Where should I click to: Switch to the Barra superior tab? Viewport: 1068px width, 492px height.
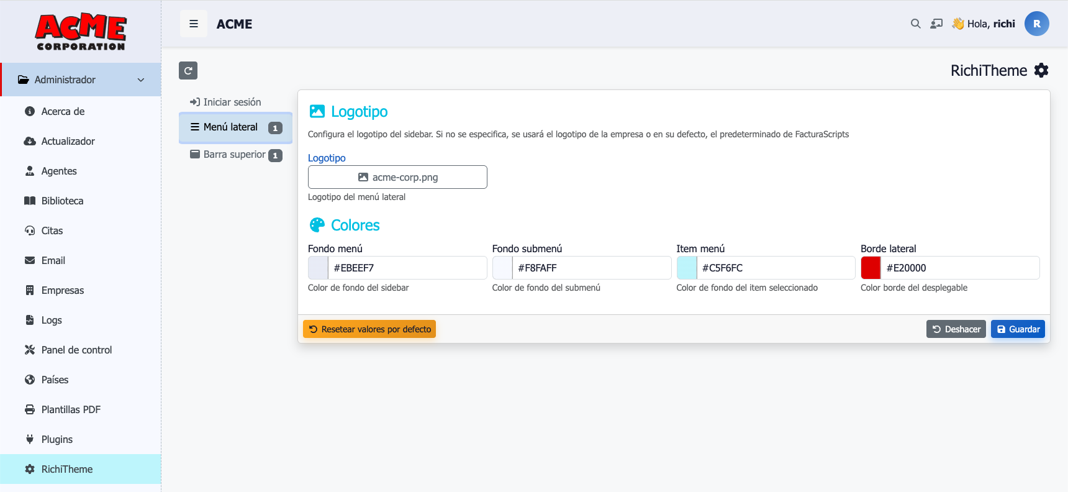click(235, 155)
